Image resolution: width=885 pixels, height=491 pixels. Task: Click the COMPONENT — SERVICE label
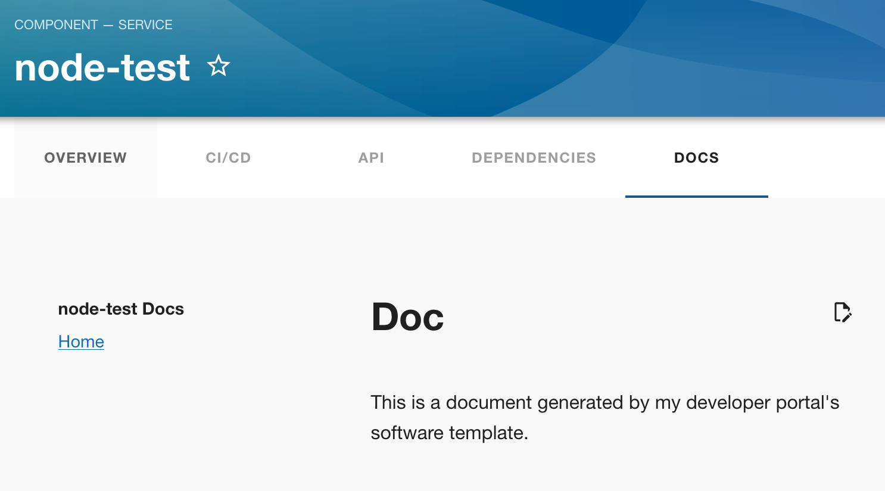click(x=94, y=24)
